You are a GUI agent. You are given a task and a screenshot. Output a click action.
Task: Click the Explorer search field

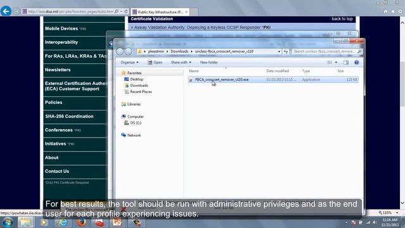[327, 51]
